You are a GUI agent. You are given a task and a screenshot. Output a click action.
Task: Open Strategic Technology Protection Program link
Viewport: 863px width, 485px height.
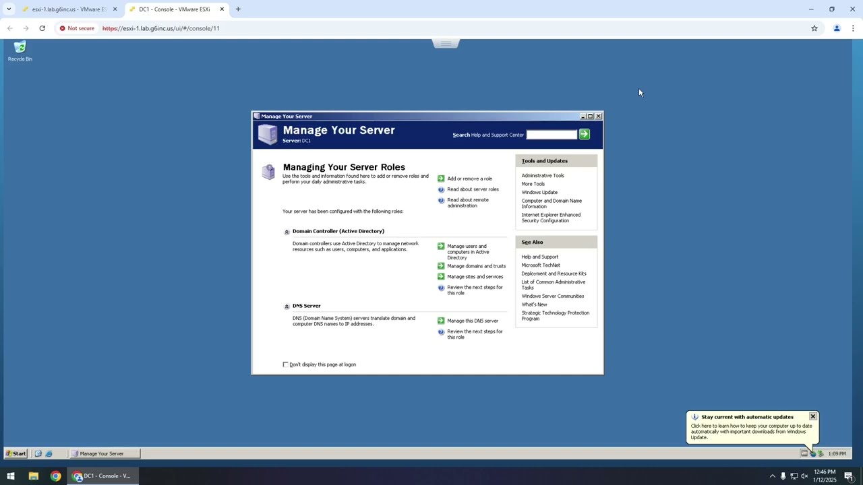[555, 315]
